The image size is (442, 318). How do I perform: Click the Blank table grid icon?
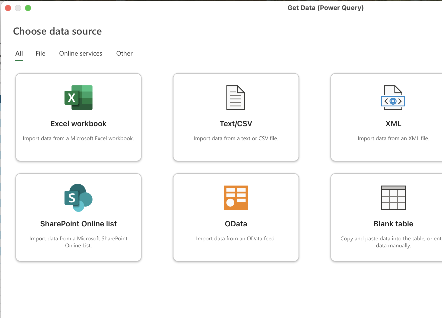(393, 198)
